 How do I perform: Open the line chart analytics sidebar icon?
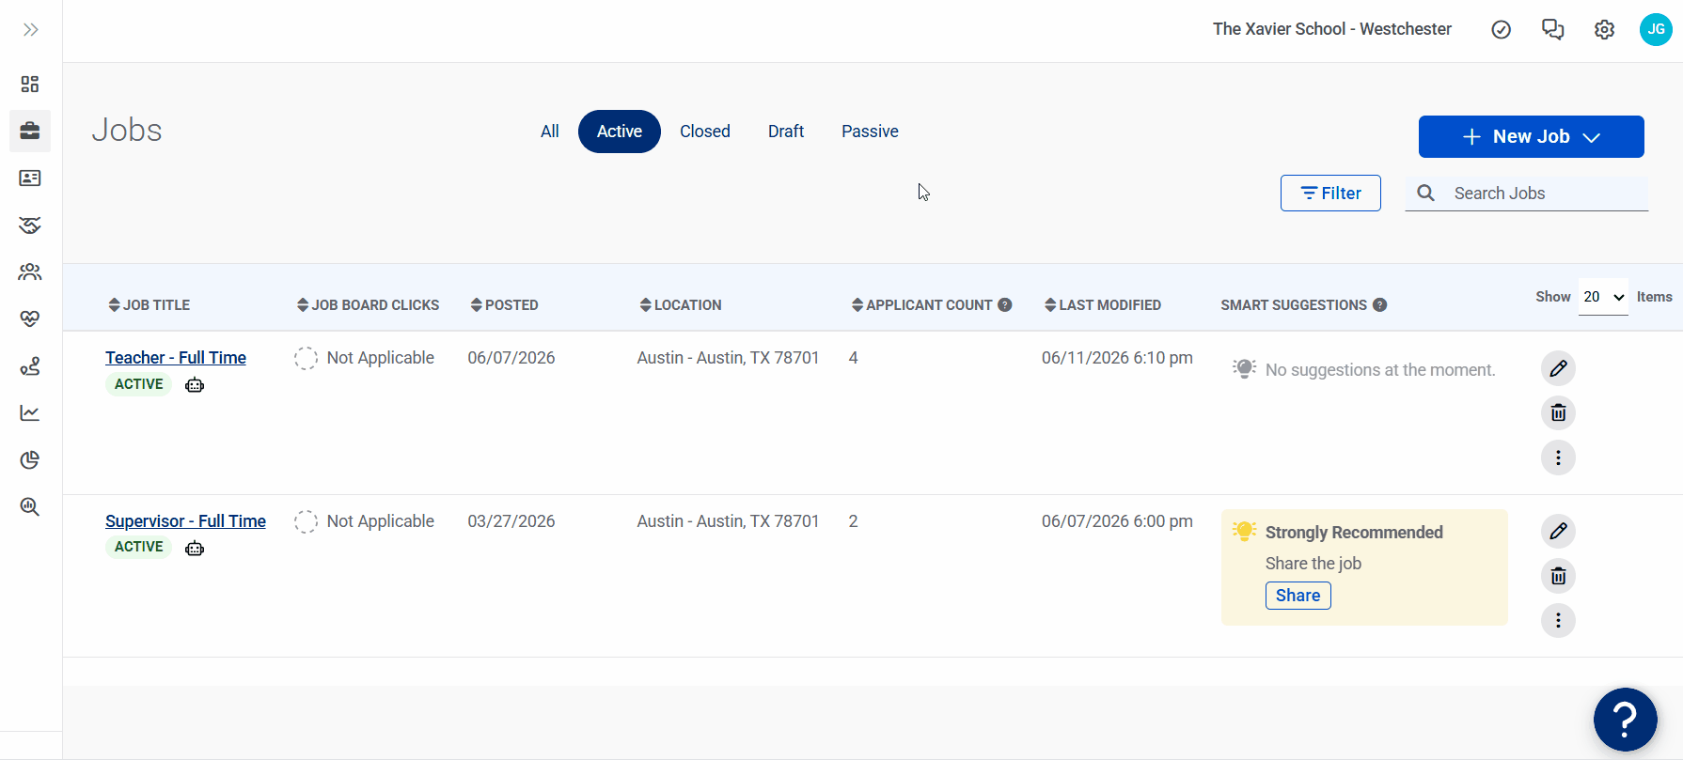click(30, 412)
